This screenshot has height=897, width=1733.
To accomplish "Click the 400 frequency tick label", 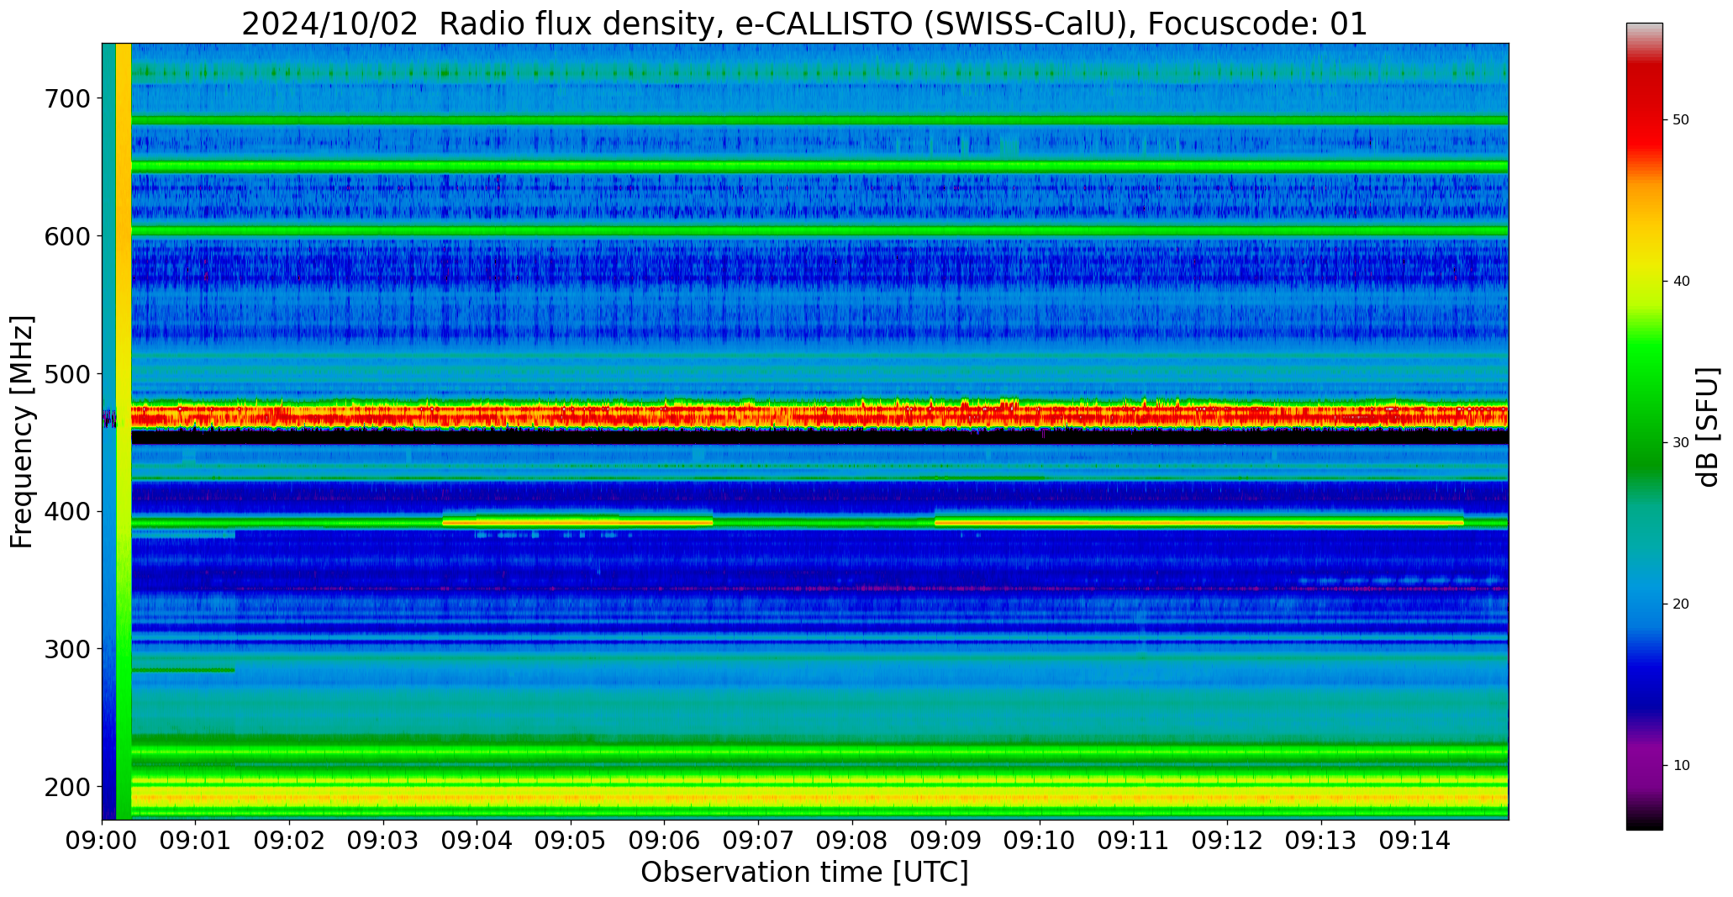I will click(x=66, y=512).
